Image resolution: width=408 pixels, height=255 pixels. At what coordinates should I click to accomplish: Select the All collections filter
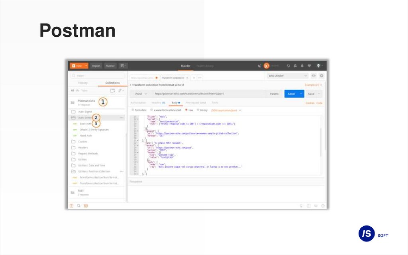(73, 91)
